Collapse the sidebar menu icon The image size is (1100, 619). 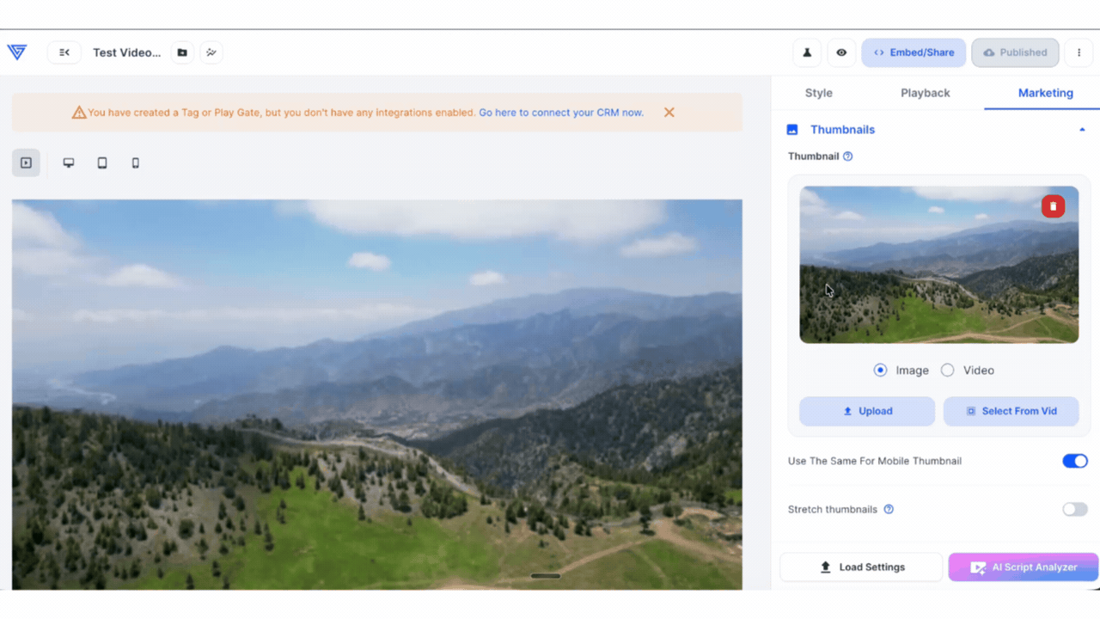coord(64,52)
